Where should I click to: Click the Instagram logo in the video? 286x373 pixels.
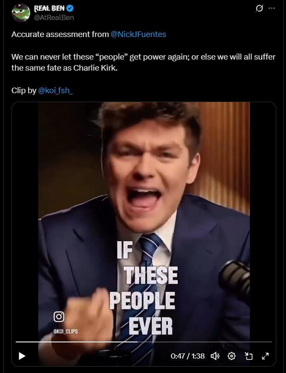pyautogui.click(x=59, y=316)
